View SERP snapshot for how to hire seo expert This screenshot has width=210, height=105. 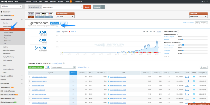tap(194, 90)
